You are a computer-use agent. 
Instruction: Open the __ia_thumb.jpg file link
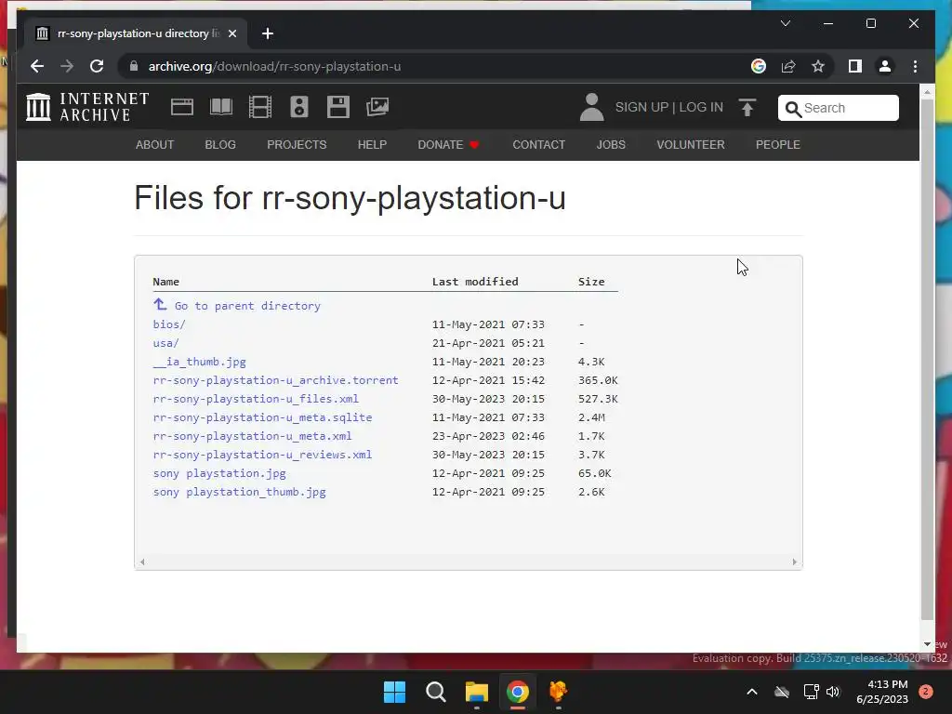(x=199, y=362)
